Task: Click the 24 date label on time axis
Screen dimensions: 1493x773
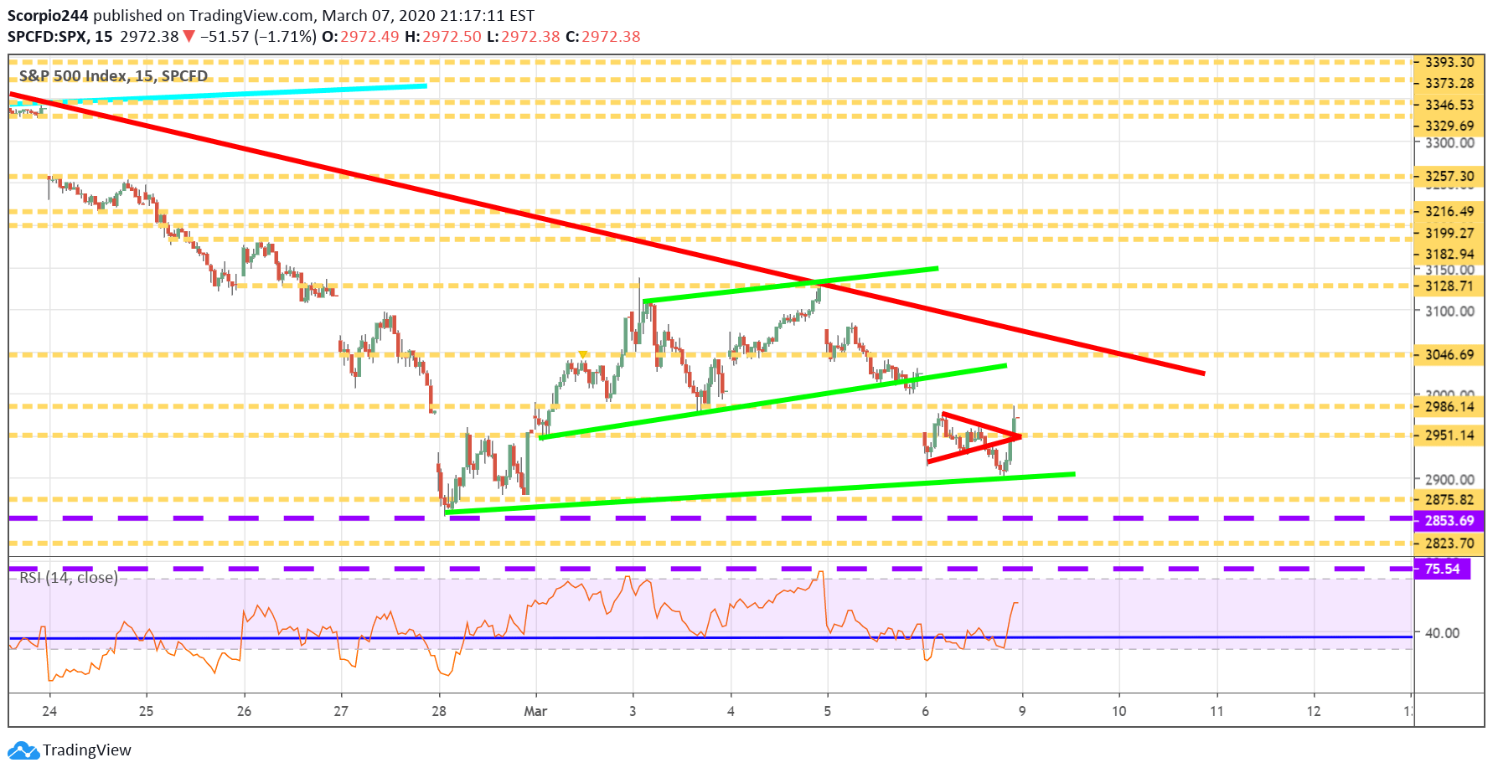Action: coord(49,711)
